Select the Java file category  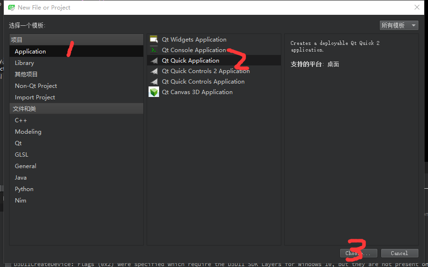[76, 178]
